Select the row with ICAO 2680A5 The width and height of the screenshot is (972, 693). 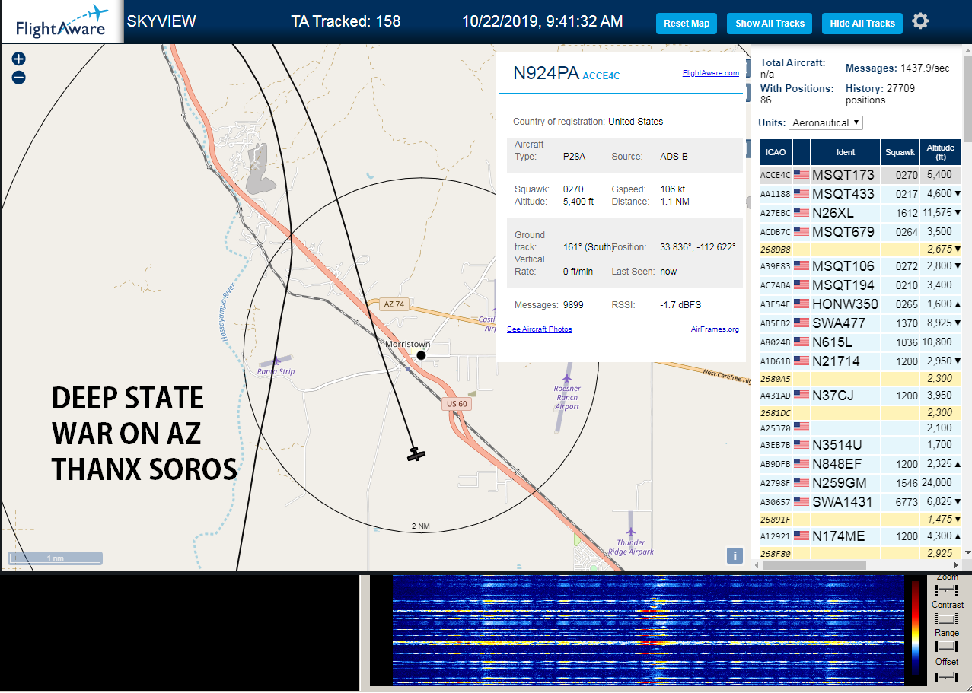click(x=861, y=378)
